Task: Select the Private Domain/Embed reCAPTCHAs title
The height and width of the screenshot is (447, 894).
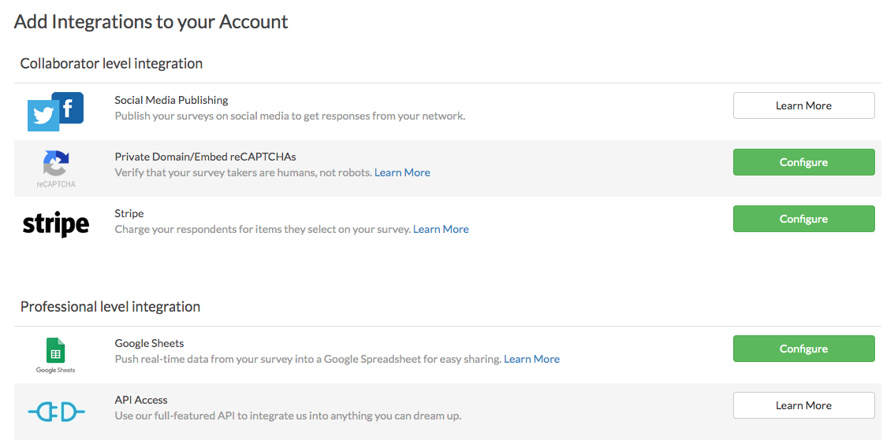Action: click(205, 157)
